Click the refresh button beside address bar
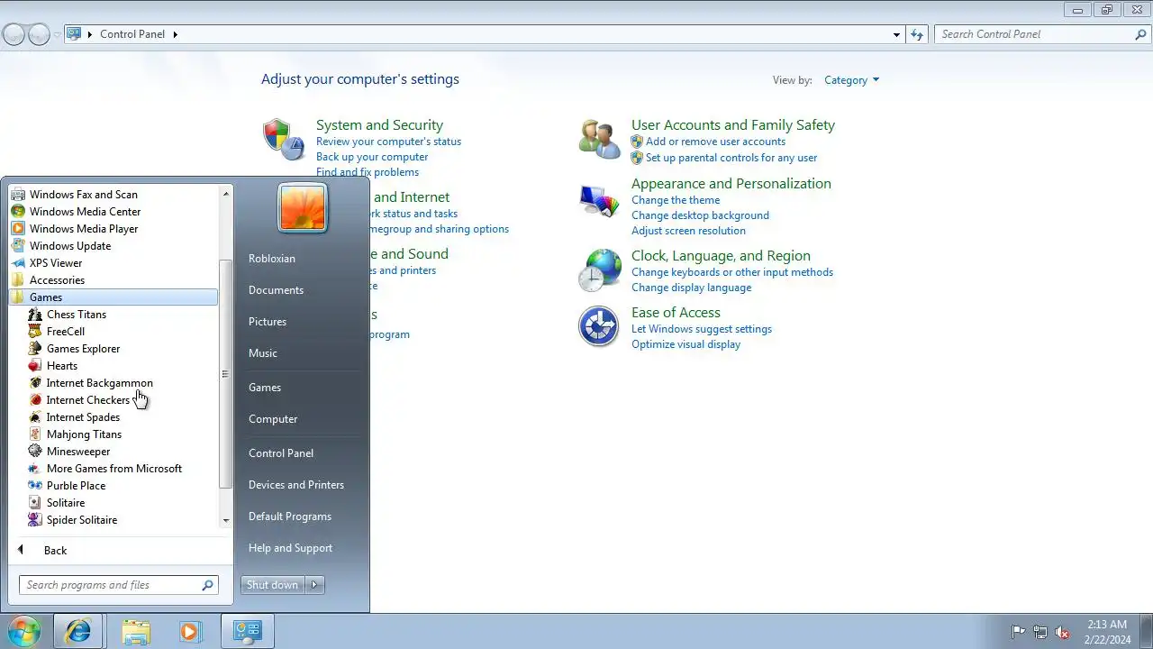 917,34
